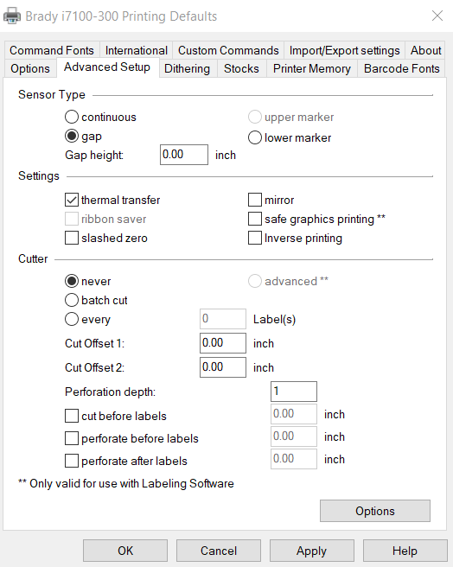Close the Printing Defaults dialog
The height and width of the screenshot is (567, 453).
tap(437, 16)
